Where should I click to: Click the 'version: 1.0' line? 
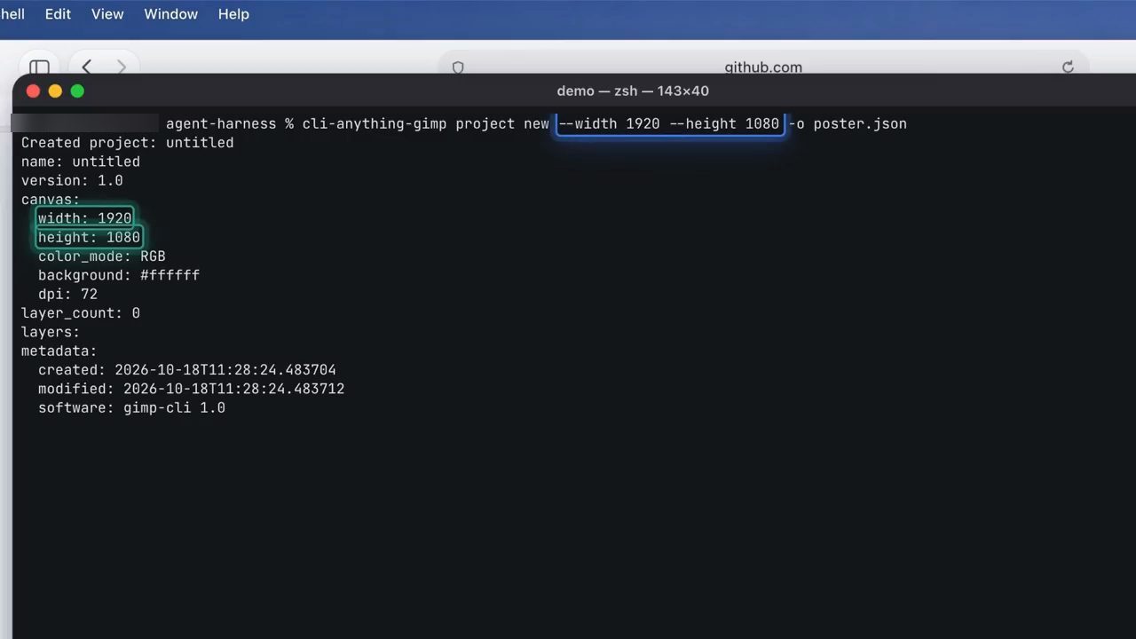(72, 181)
